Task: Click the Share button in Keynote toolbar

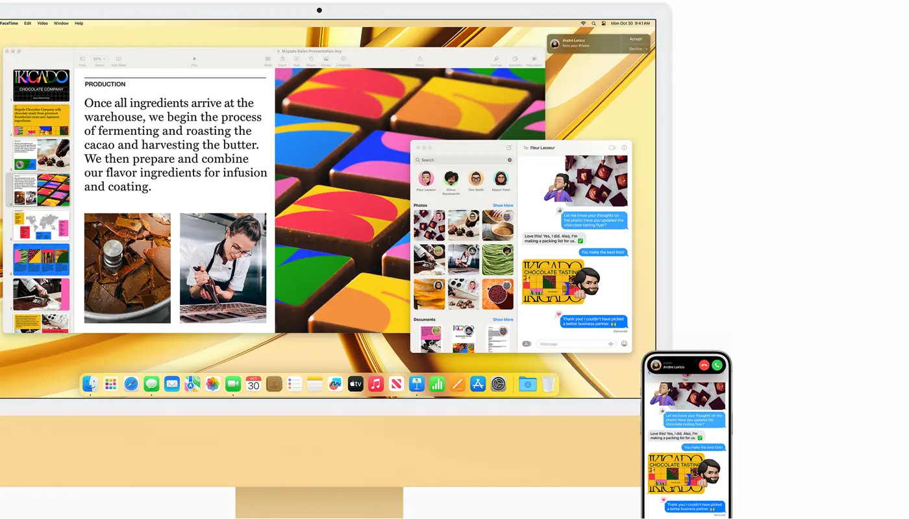Action: tap(419, 61)
